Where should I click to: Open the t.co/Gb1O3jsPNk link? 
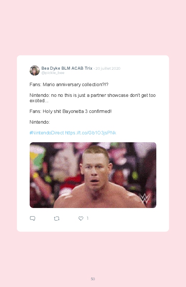pyautogui.click(x=90, y=133)
